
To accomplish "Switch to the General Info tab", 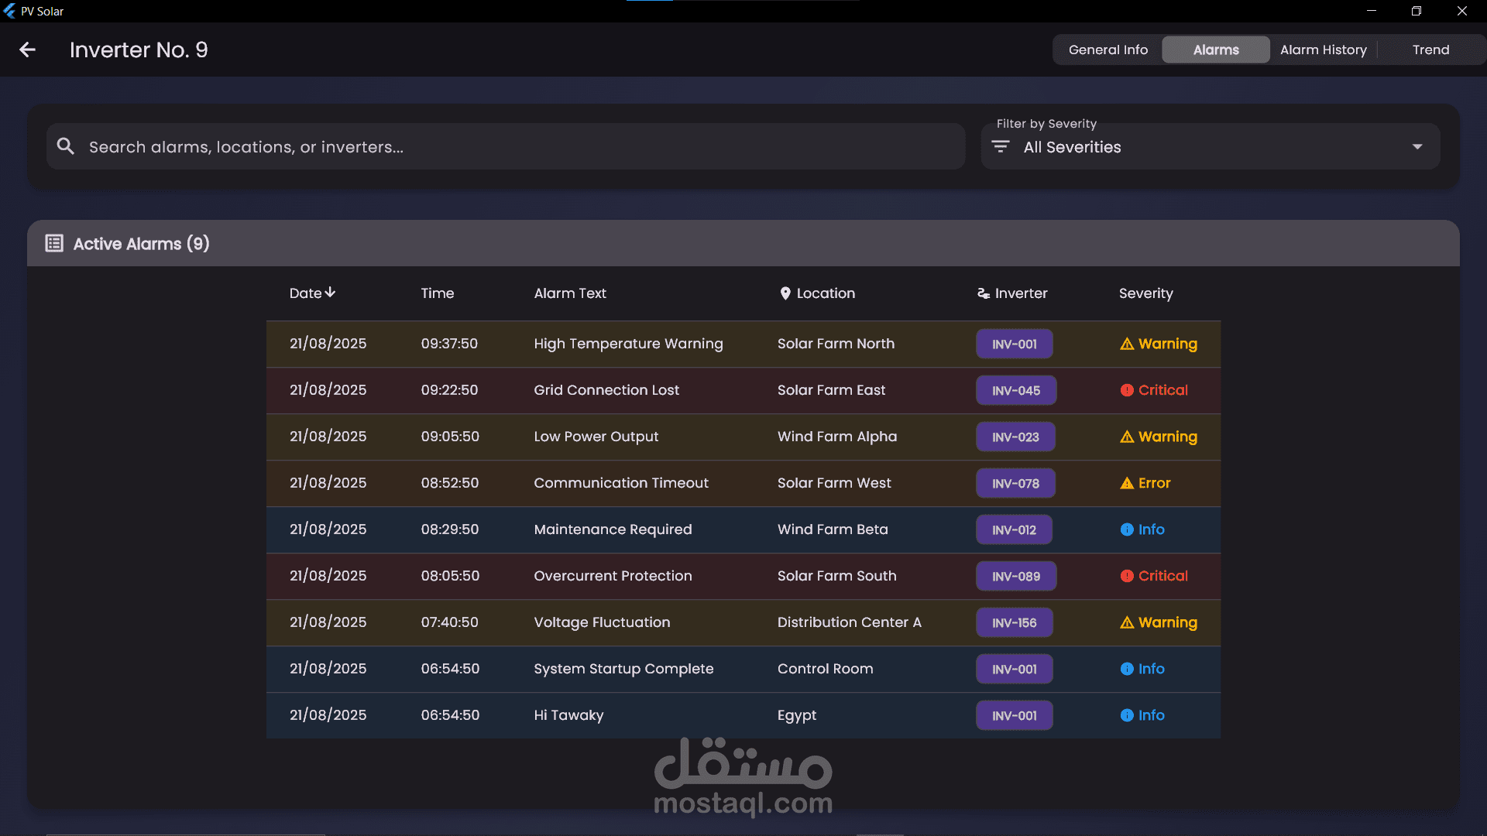I will coord(1108,50).
